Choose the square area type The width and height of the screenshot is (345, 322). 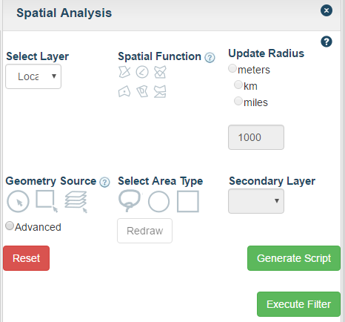coord(188,201)
